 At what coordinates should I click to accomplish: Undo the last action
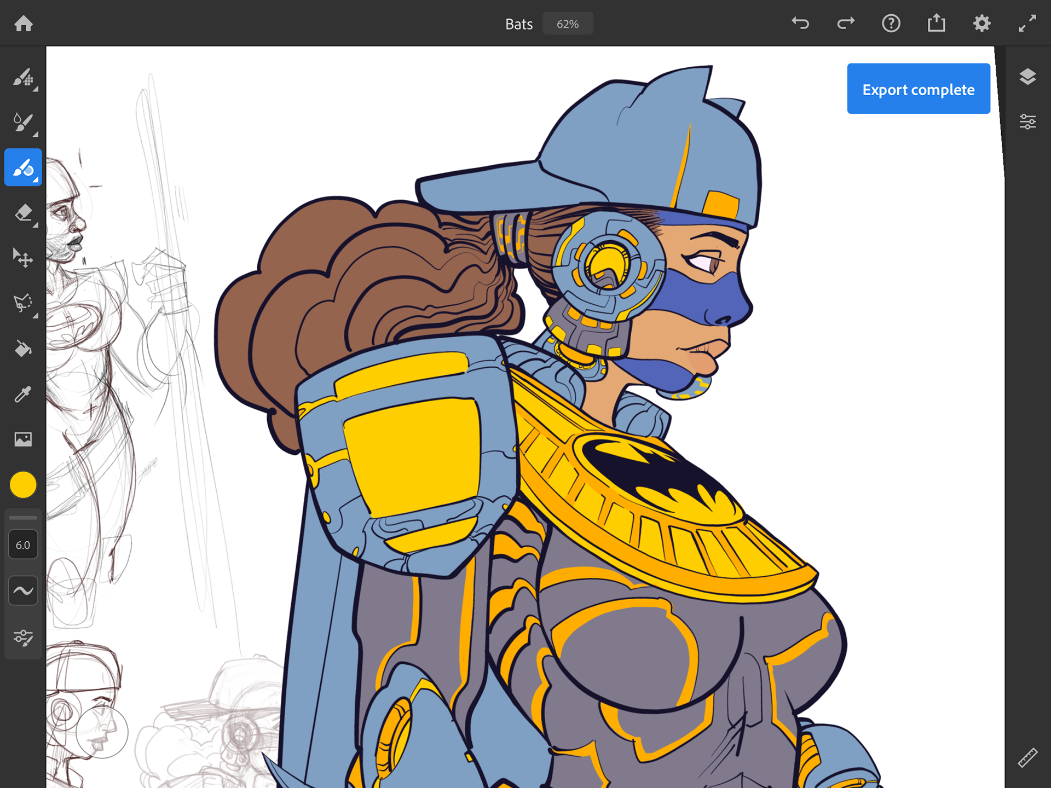tap(800, 24)
